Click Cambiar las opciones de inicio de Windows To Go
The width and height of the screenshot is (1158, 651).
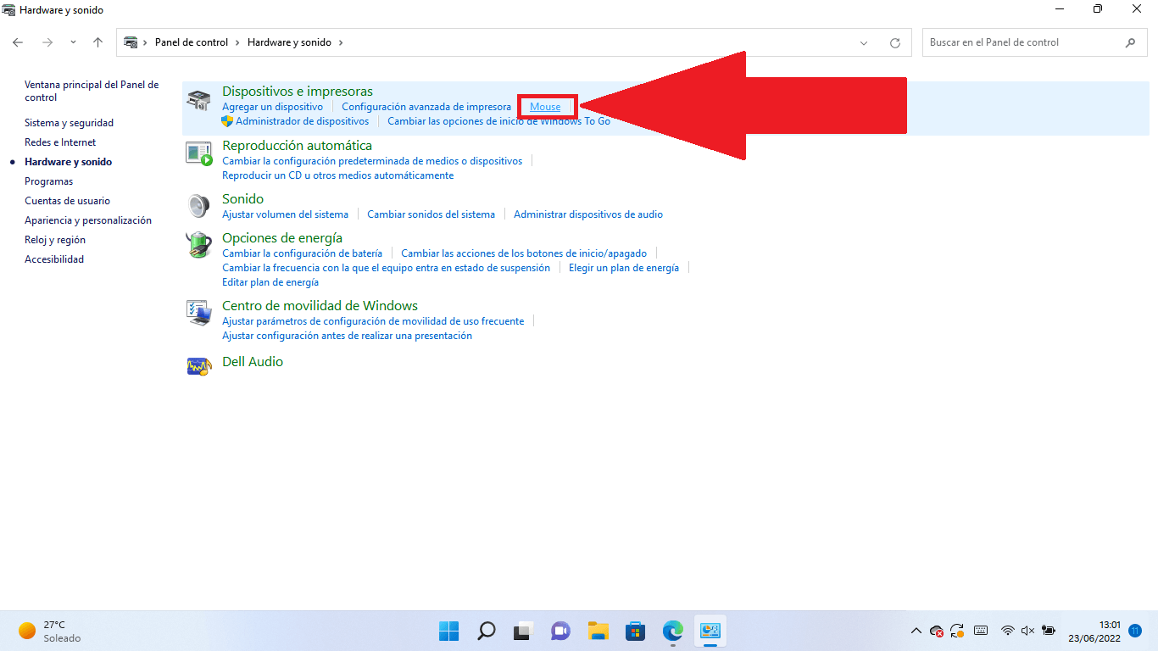coord(498,121)
